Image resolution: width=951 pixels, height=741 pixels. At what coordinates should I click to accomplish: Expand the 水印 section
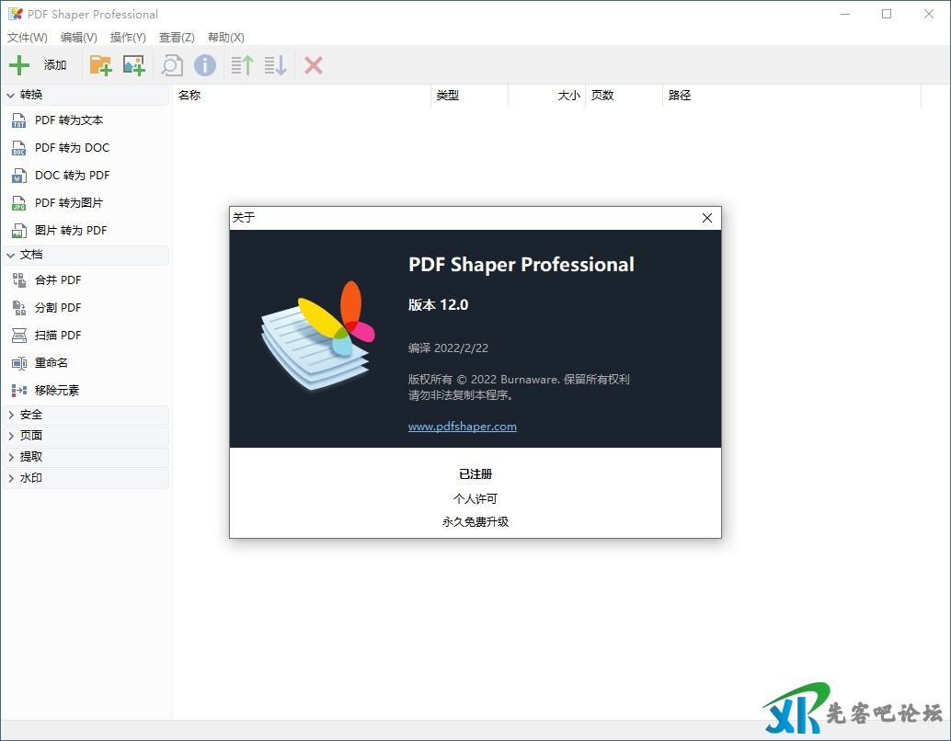(11, 478)
